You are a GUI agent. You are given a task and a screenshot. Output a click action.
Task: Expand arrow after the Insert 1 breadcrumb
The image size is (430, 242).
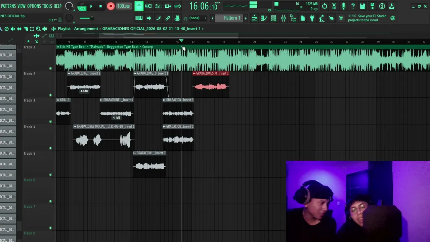pyautogui.click(x=203, y=29)
